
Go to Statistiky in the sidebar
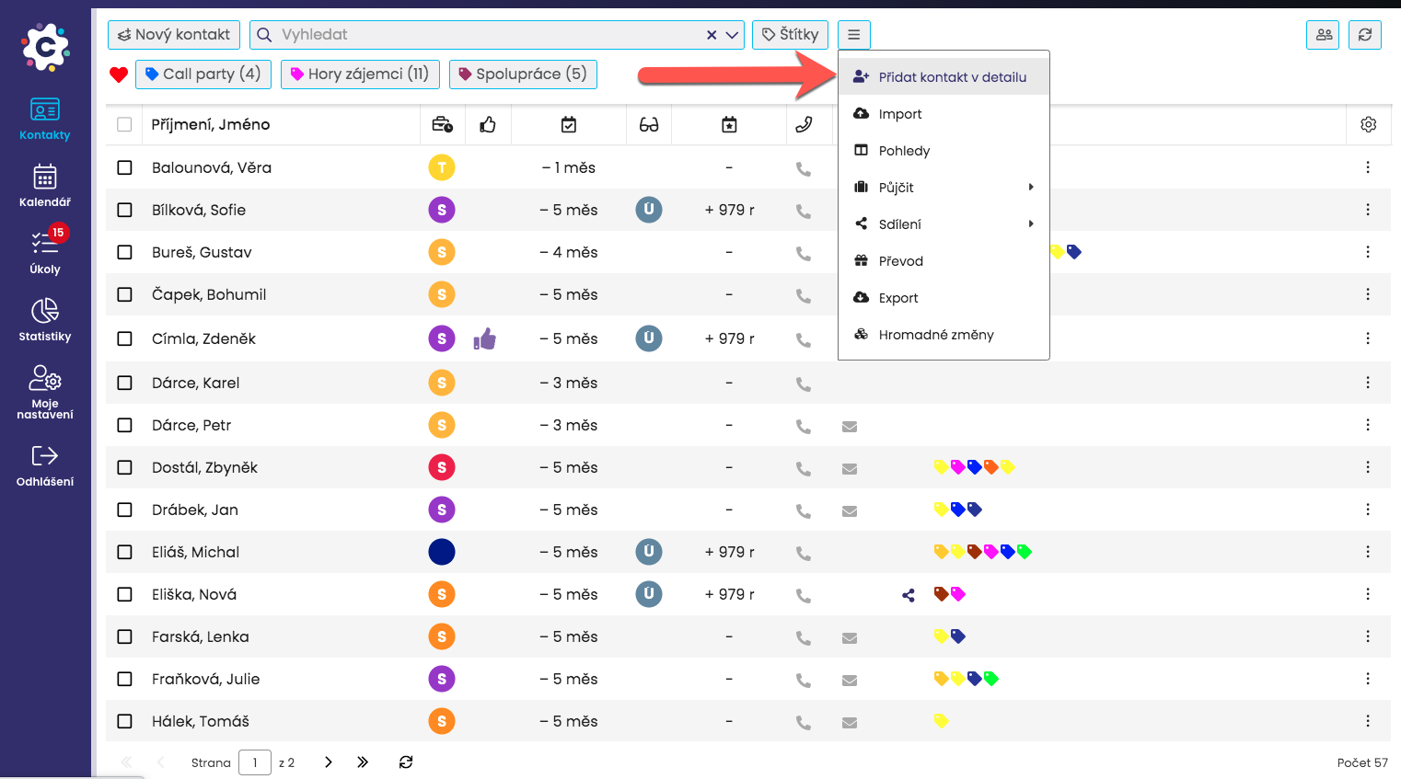(x=44, y=319)
